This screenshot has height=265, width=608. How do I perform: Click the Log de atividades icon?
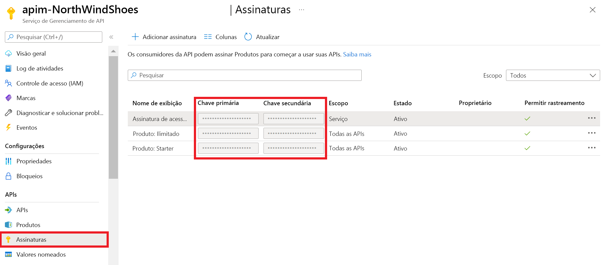coord(8,68)
